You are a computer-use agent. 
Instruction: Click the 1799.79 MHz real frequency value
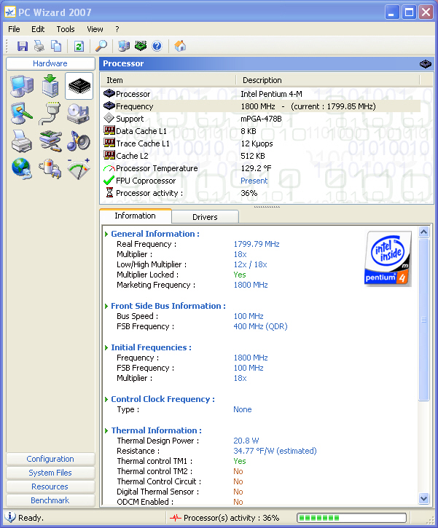click(x=257, y=244)
